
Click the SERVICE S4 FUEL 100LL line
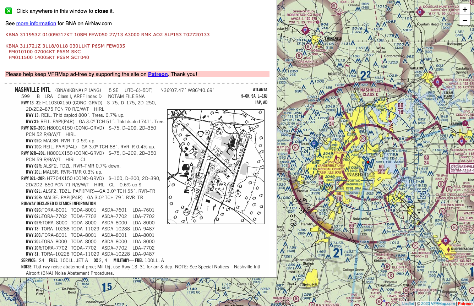(x=93, y=261)
